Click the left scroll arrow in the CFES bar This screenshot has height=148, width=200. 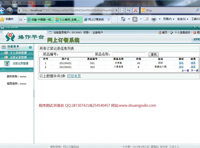coord(195,27)
